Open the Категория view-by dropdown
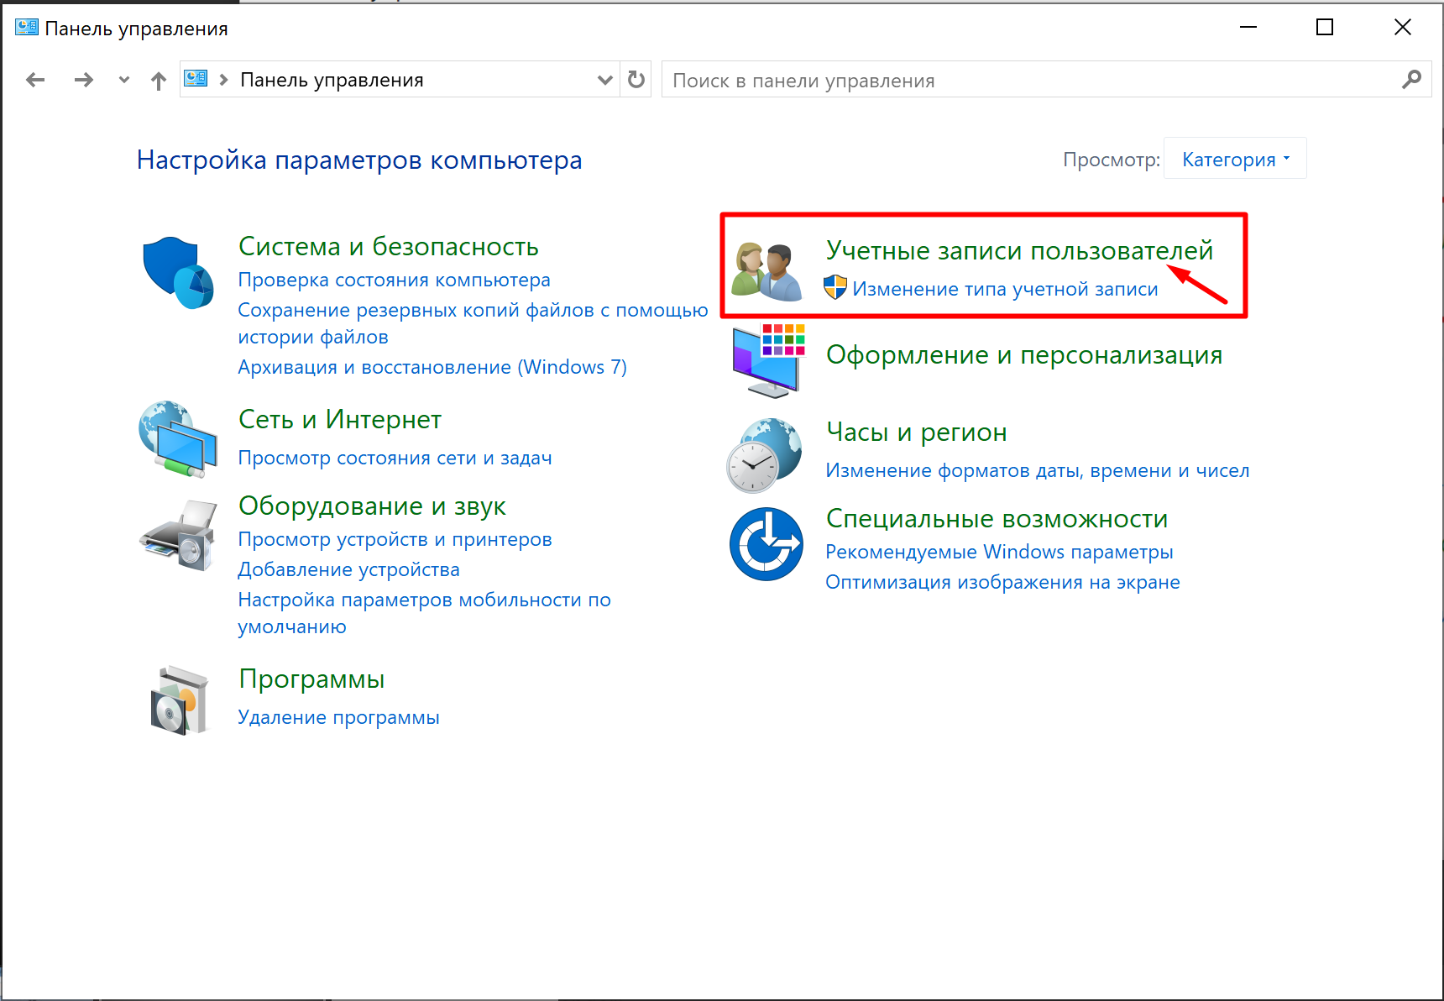Image resolution: width=1444 pixels, height=1001 pixels. [x=1235, y=160]
